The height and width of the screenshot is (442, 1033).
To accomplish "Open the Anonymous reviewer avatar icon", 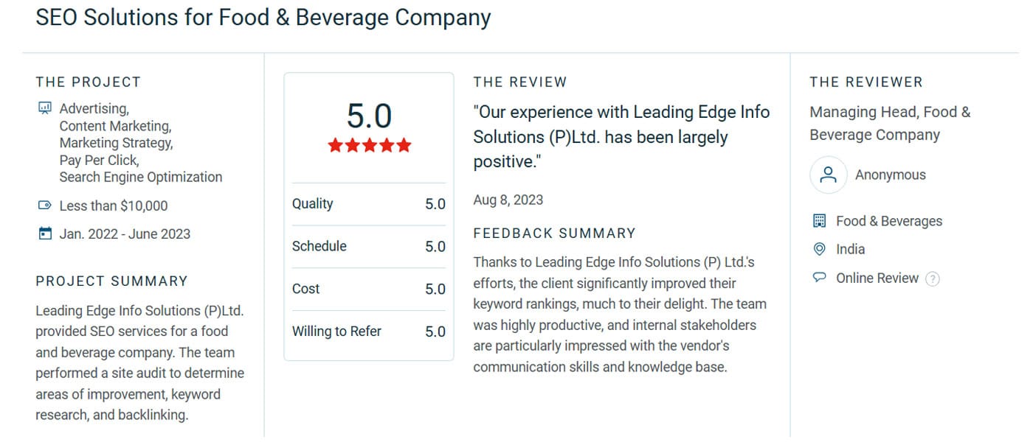I will (827, 175).
